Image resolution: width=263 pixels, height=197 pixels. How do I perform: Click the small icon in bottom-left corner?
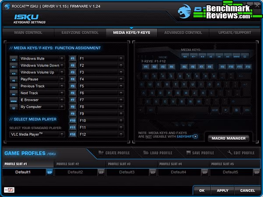pos(9,190)
